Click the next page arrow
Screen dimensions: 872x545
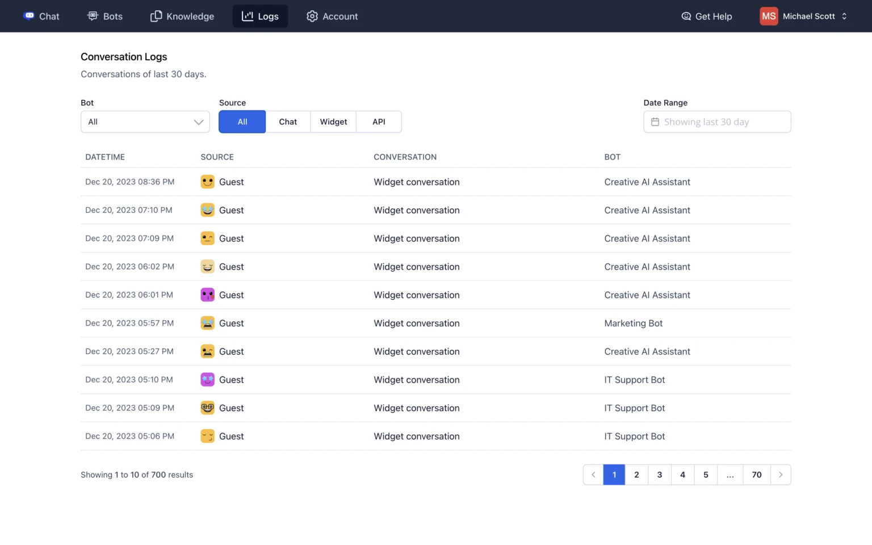781,475
